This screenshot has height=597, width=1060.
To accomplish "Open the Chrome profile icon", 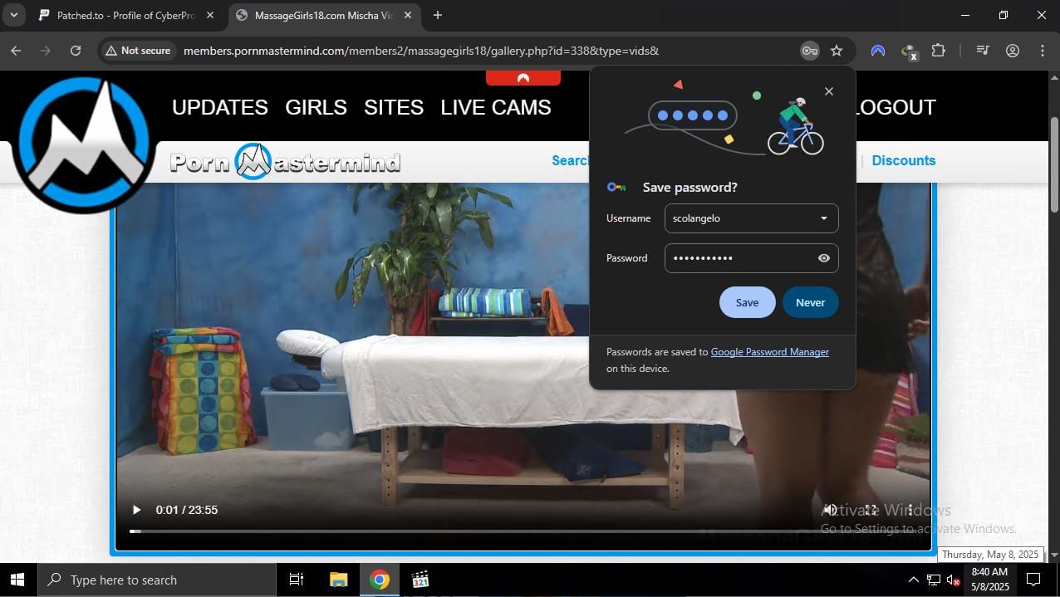I will coord(1012,51).
